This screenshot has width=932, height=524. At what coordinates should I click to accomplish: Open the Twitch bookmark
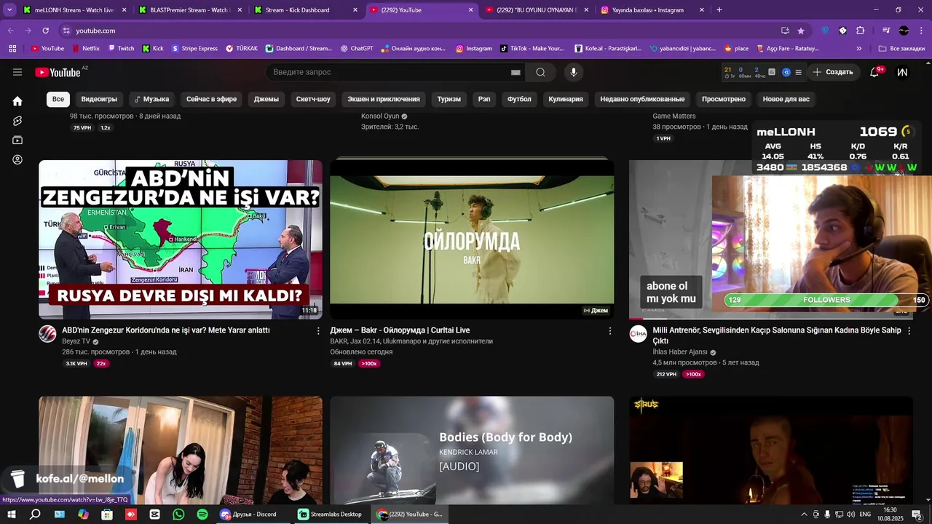click(x=121, y=49)
